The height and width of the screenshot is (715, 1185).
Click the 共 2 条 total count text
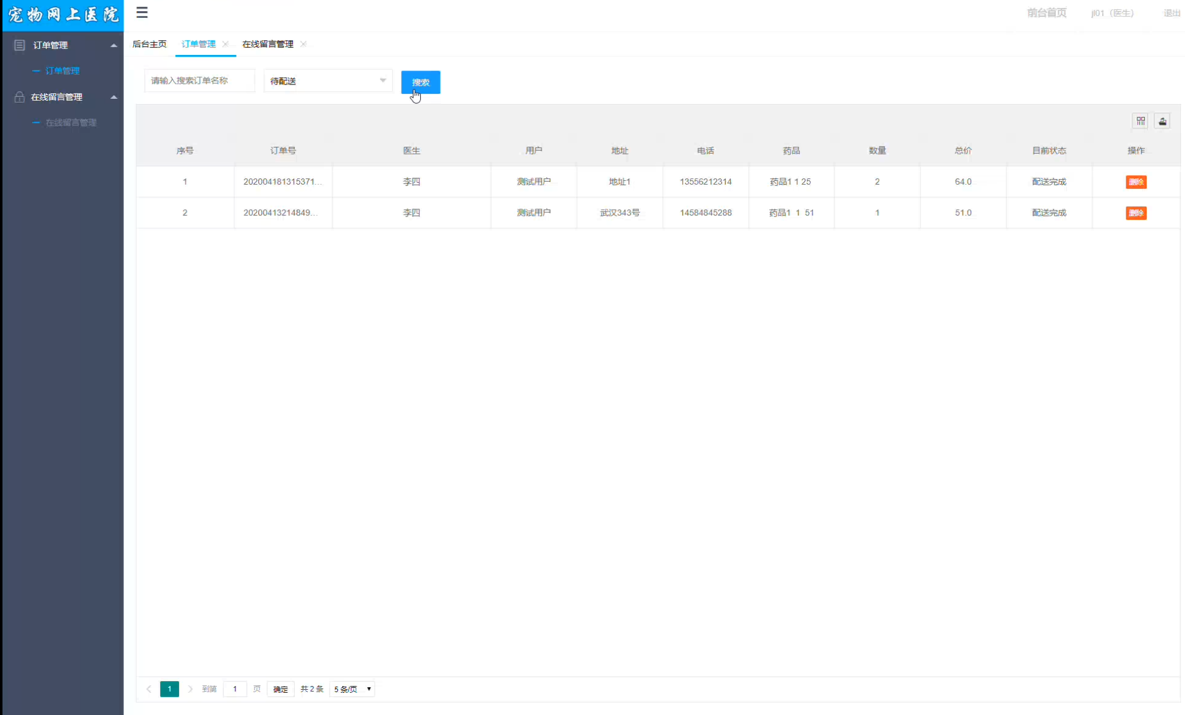coord(311,689)
